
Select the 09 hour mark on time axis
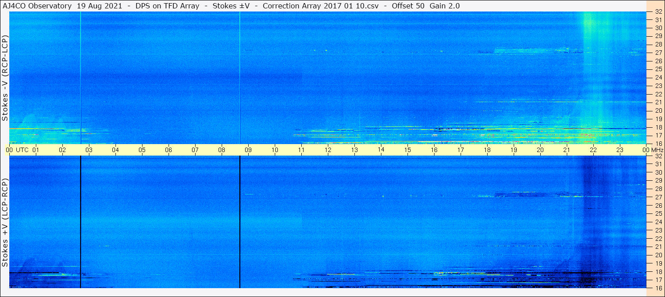[x=248, y=150]
